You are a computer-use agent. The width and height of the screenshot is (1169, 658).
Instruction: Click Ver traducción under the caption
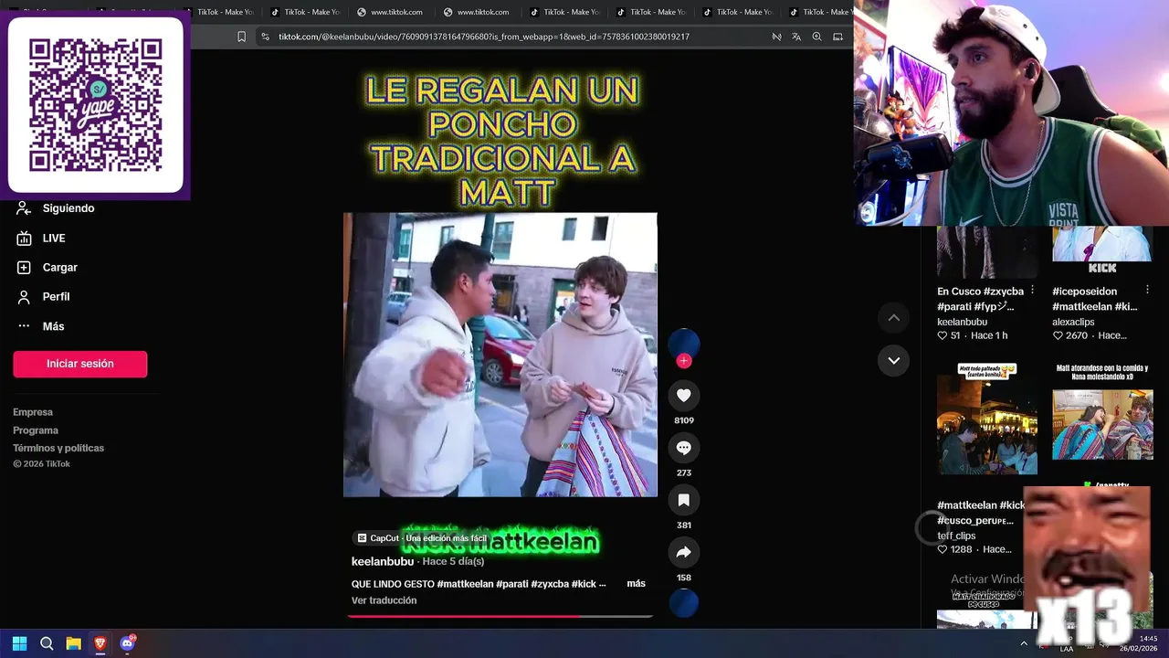384,600
